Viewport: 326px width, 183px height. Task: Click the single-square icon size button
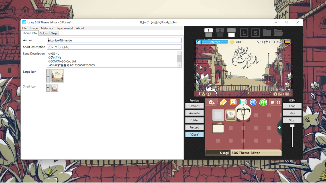pyautogui.click(x=272, y=102)
